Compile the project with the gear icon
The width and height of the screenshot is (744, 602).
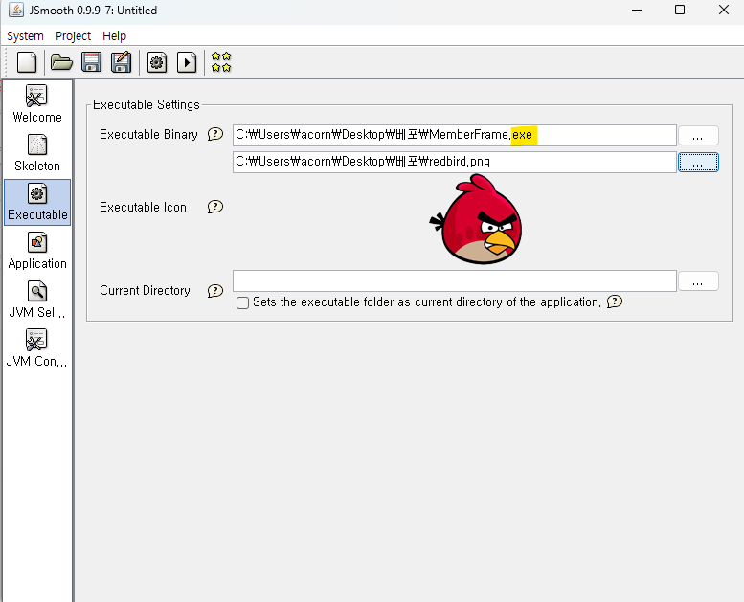pos(157,62)
